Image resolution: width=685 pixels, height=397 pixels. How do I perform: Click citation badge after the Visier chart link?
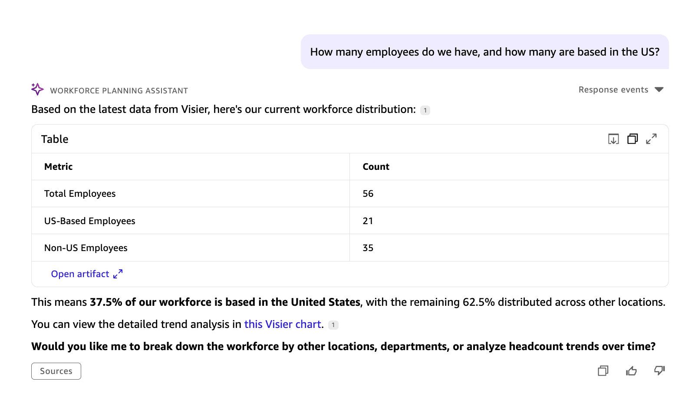[333, 325]
